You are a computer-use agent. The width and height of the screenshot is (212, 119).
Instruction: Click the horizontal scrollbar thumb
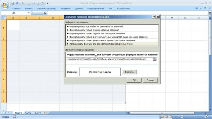coord(162,113)
